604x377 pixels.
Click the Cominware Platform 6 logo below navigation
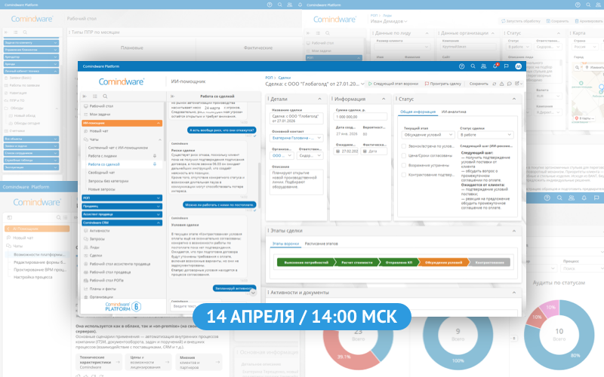(x=123, y=306)
